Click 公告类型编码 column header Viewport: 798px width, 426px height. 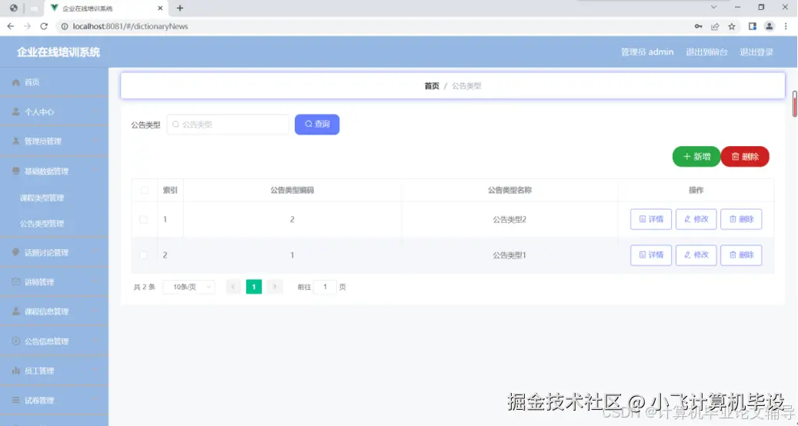tap(292, 190)
